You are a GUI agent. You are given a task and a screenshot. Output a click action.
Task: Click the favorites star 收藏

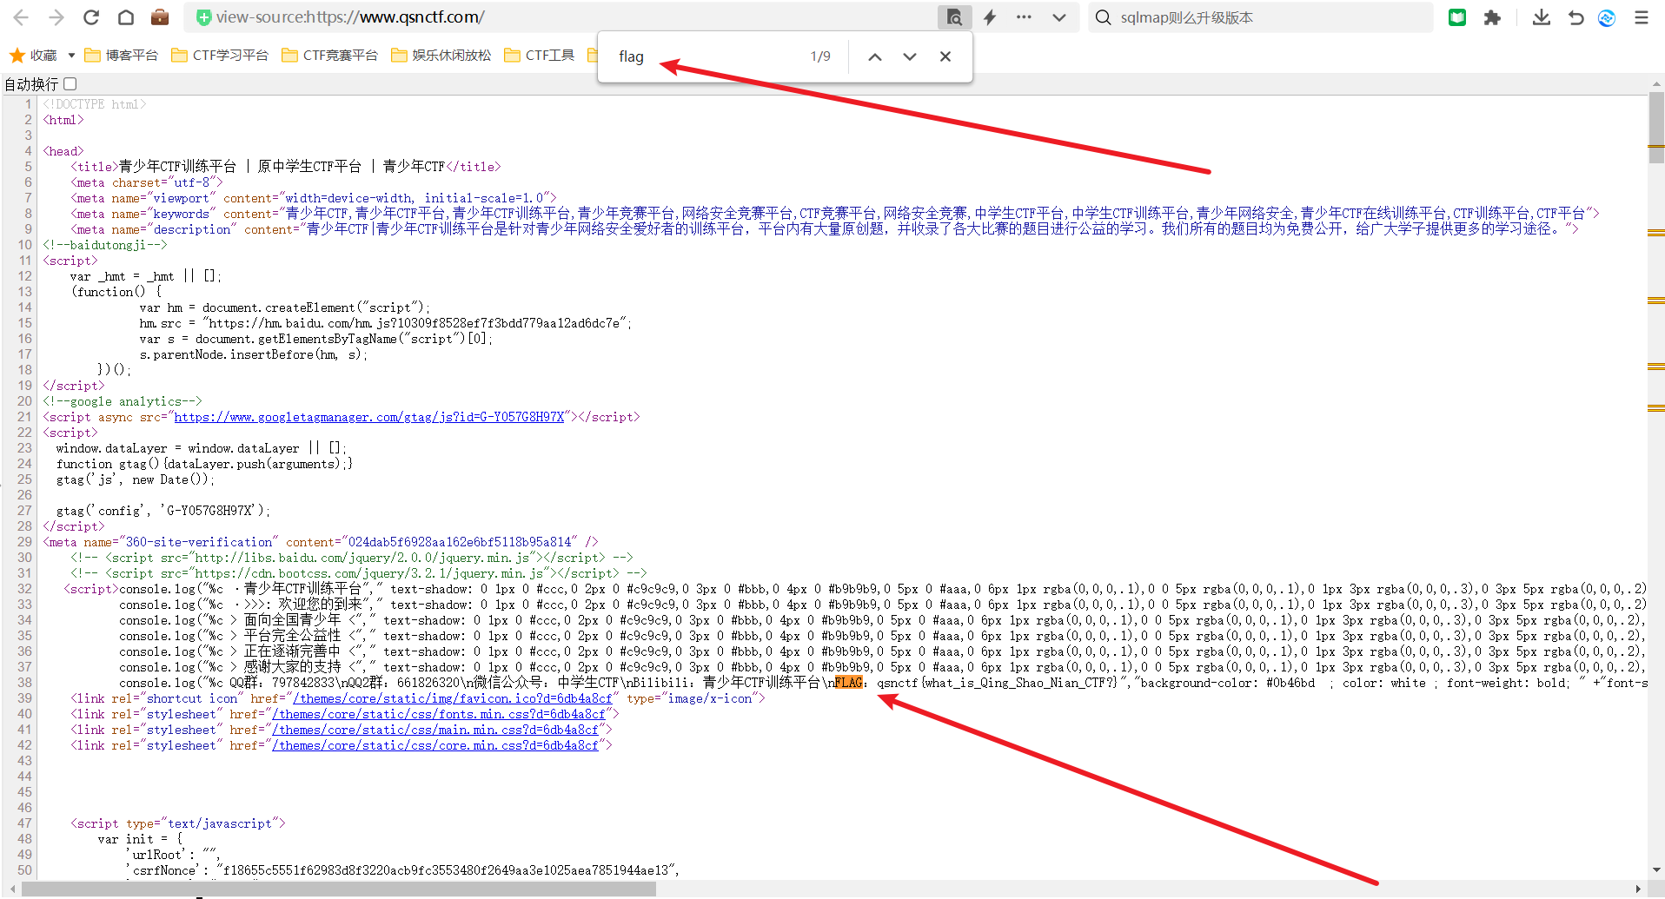[33, 56]
